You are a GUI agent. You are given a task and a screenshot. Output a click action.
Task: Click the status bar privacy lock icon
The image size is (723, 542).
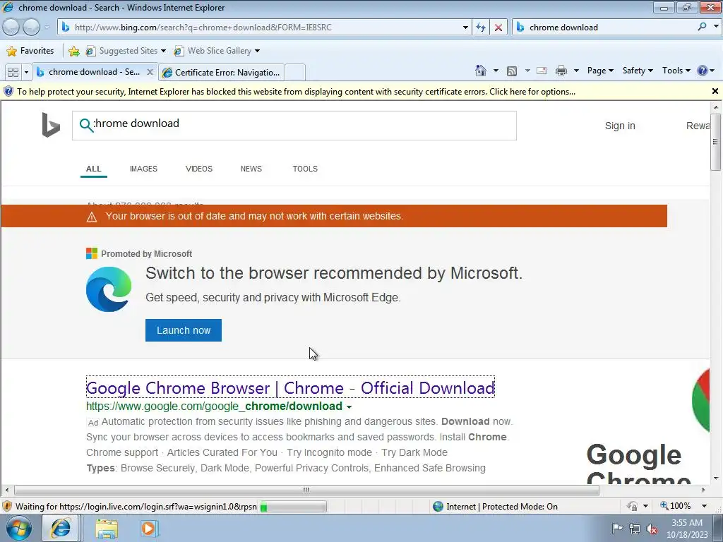click(x=632, y=507)
